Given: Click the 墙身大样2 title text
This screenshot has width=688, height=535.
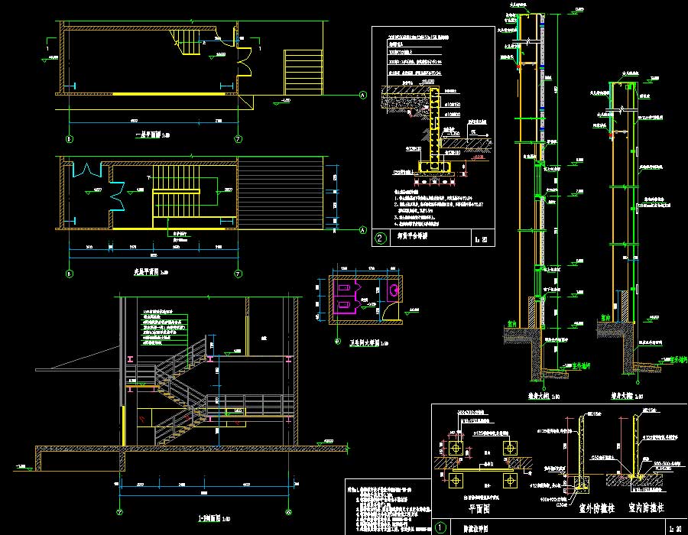Looking at the screenshot, I should pyautogui.click(x=624, y=397).
